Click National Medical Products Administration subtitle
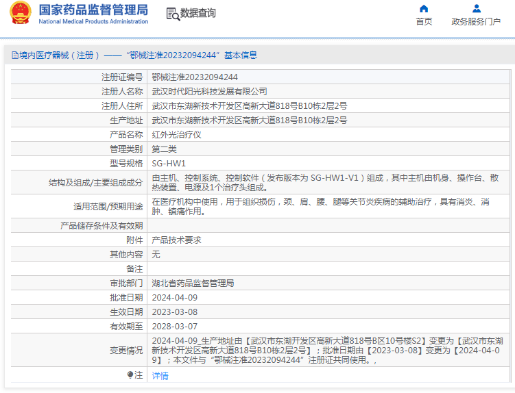This screenshot has width=515, height=393. coord(93,22)
